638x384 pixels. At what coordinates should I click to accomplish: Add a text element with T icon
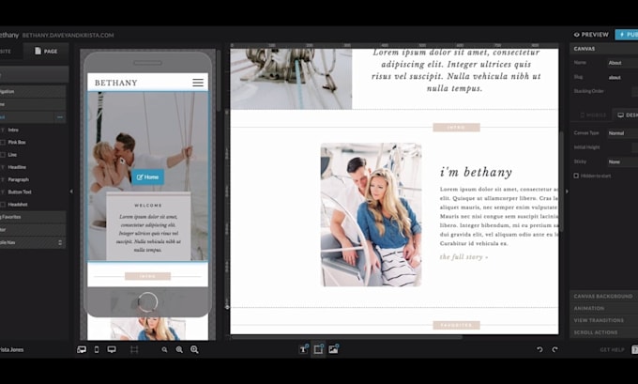304,349
